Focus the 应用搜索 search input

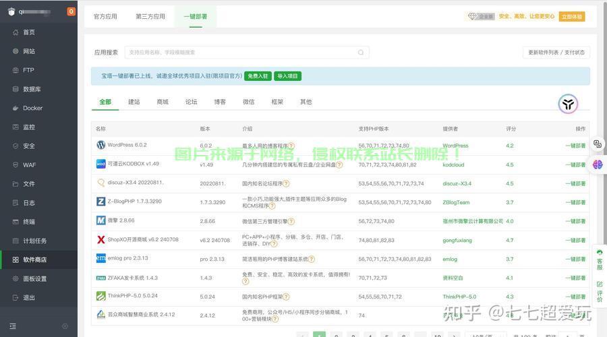tap(247, 52)
